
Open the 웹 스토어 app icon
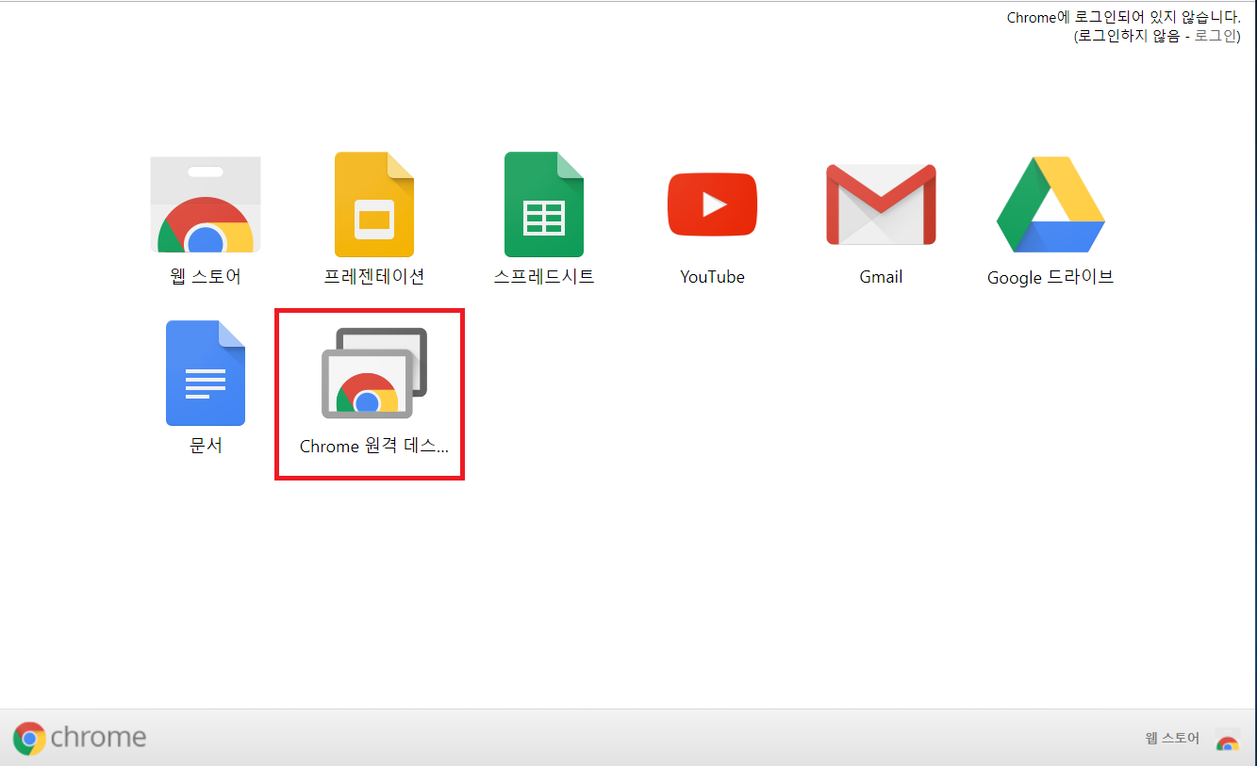coord(206,205)
